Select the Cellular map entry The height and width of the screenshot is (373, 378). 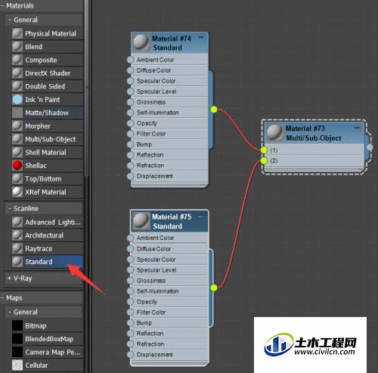tap(48, 365)
